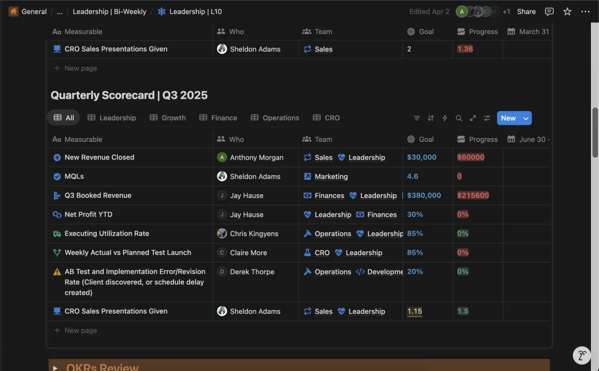Click the Weekly Actual vs Planned icon
Image resolution: width=599 pixels, height=371 pixels.
(x=57, y=253)
